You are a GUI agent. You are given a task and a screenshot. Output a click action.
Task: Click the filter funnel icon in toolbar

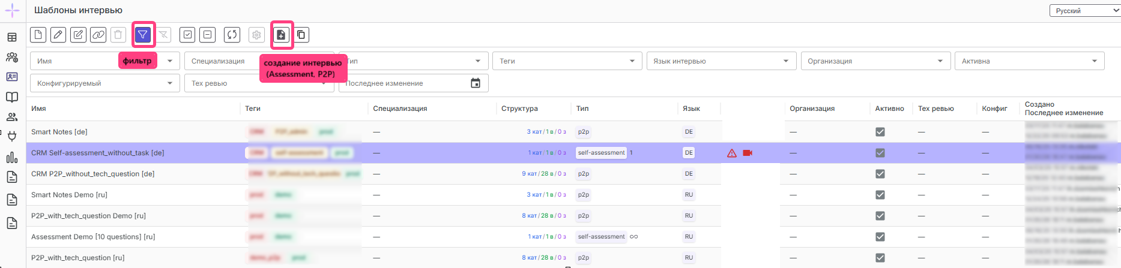point(143,35)
